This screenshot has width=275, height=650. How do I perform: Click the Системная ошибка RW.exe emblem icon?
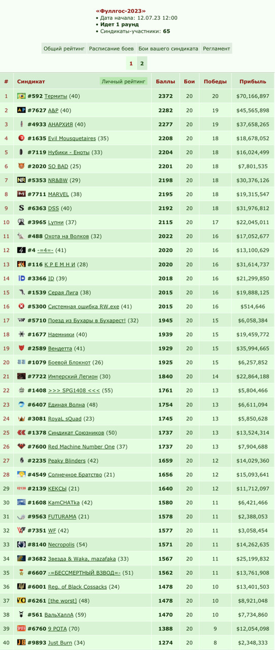(x=21, y=306)
